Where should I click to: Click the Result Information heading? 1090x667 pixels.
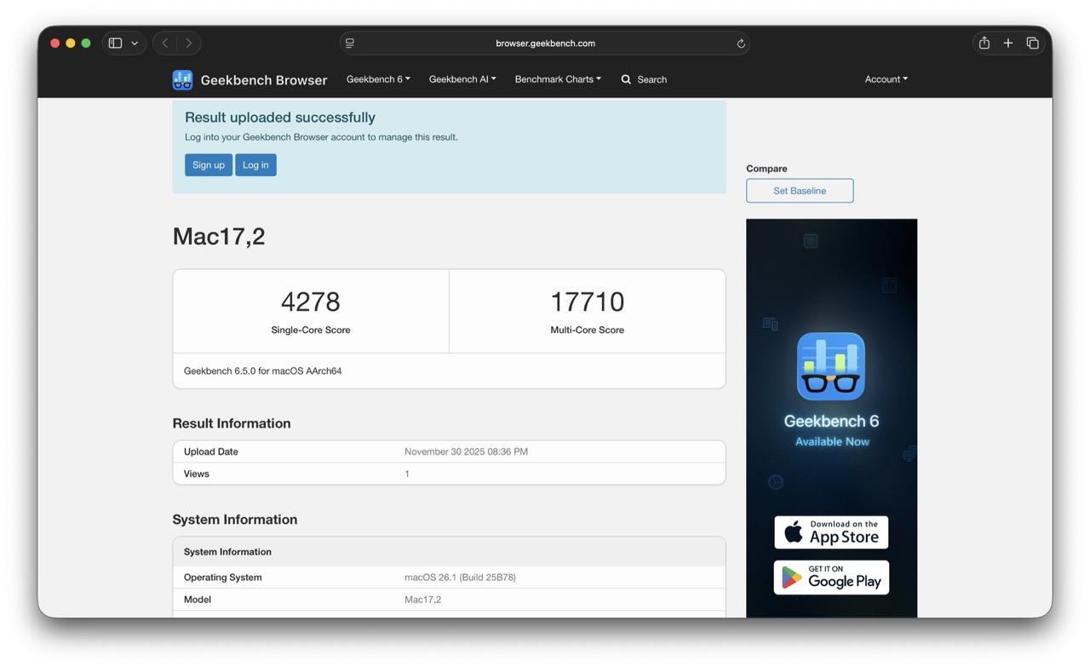pyautogui.click(x=232, y=423)
